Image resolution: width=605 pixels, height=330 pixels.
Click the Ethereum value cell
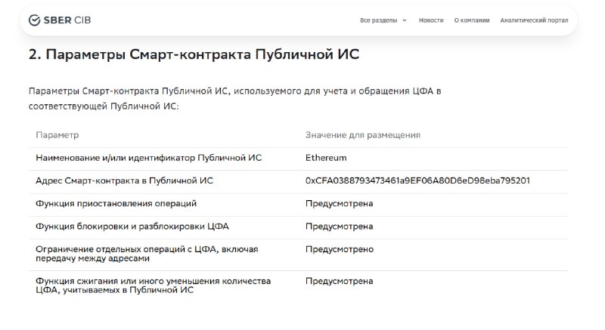click(326, 158)
